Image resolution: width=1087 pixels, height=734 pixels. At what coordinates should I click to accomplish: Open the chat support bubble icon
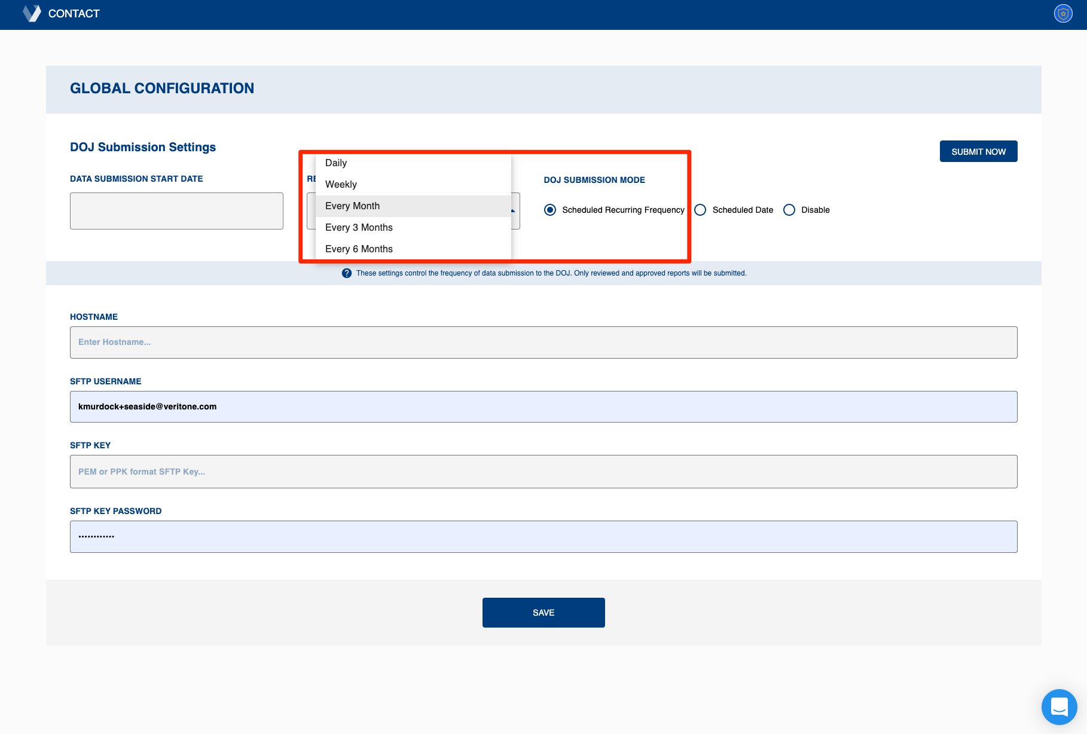(1059, 707)
